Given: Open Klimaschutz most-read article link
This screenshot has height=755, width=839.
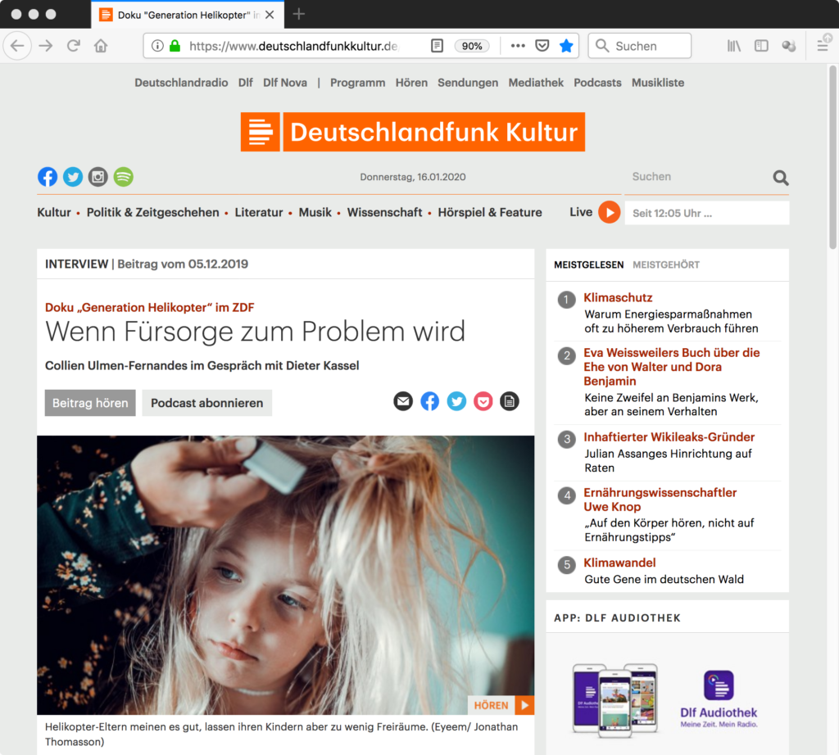Looking at the screenshot, I should (618, 297).
